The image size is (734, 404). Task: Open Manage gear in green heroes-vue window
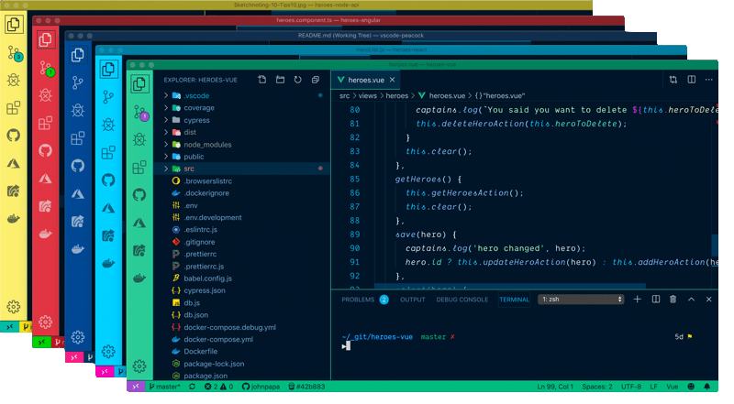(139, 366)
